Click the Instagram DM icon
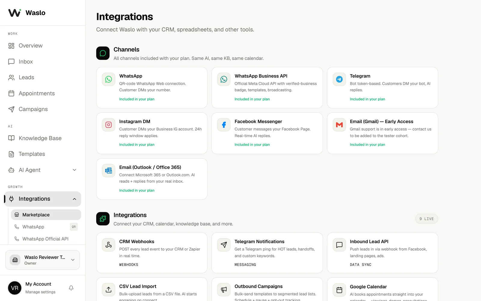This screenshot has width=481, height=301. coord(109,125)
